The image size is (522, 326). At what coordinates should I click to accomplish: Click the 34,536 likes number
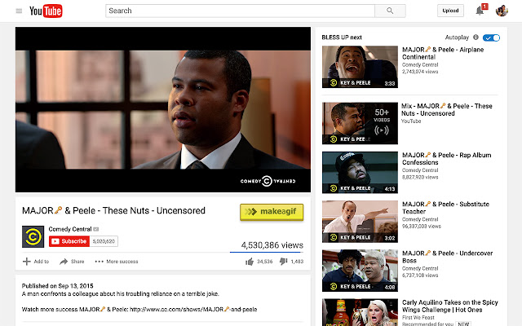(264, 262)
